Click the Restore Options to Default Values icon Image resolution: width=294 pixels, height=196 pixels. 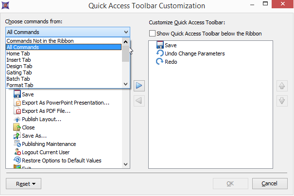coord(17,160)
